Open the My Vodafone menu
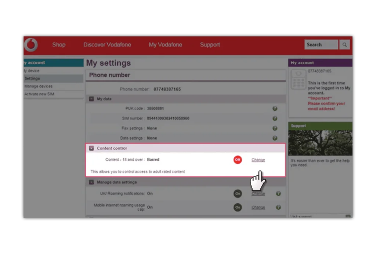Image resolution: width=376 pixels, height=269 pixels. tap(165, 44)
